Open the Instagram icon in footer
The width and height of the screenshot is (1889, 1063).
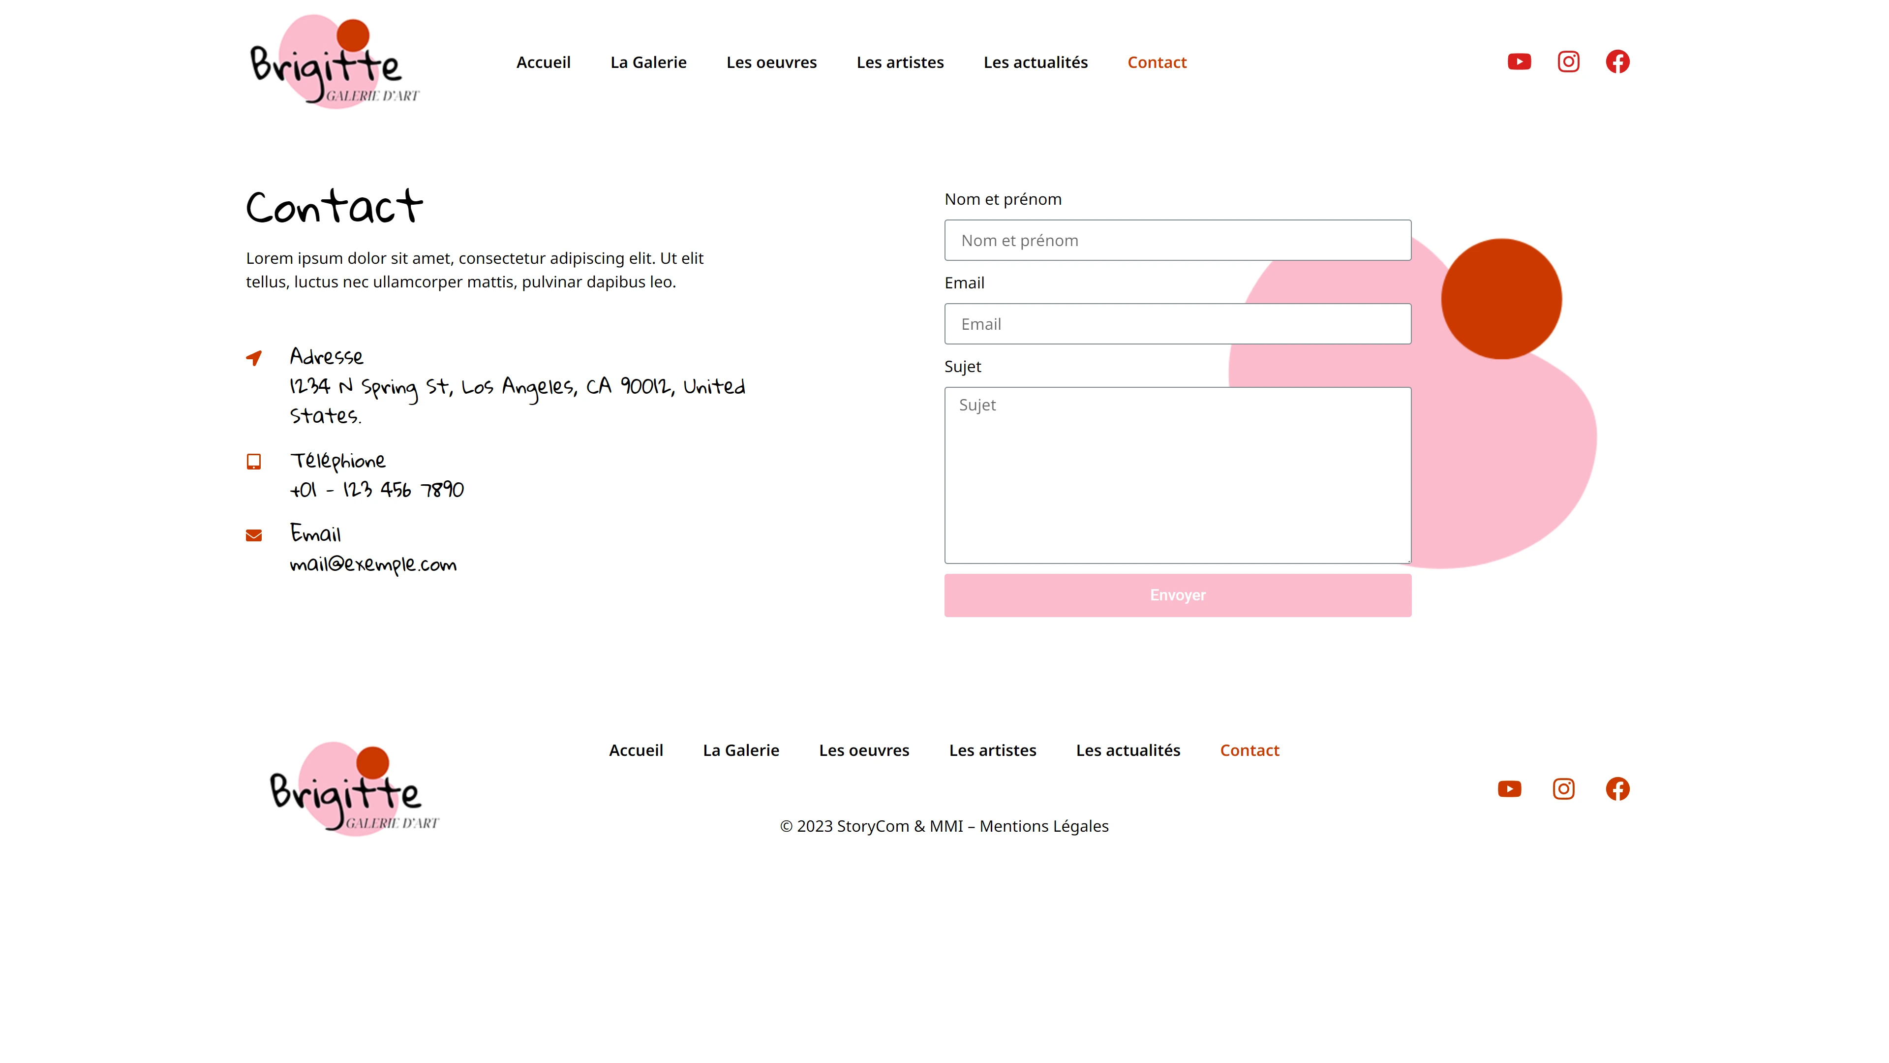[1563, 788]
